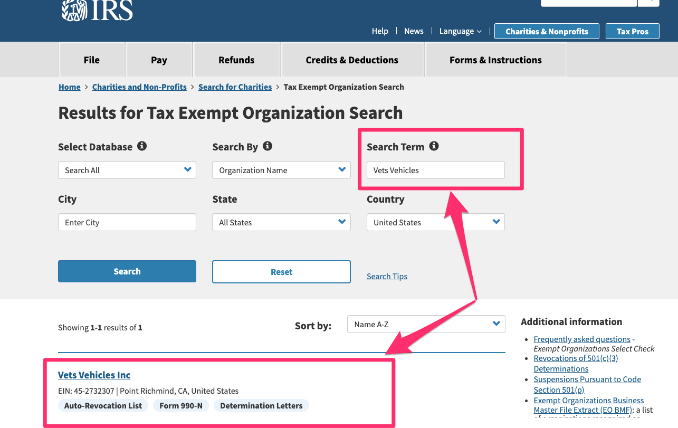Image resolution: width=678 pixels, height=428 pixels.
Task: Select the Refunds tab
Action: click(236, 60)
